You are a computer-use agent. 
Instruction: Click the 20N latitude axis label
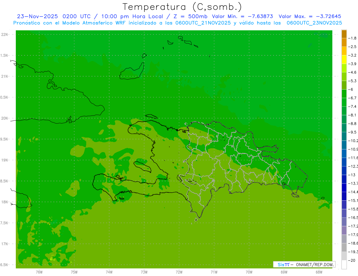4,118
